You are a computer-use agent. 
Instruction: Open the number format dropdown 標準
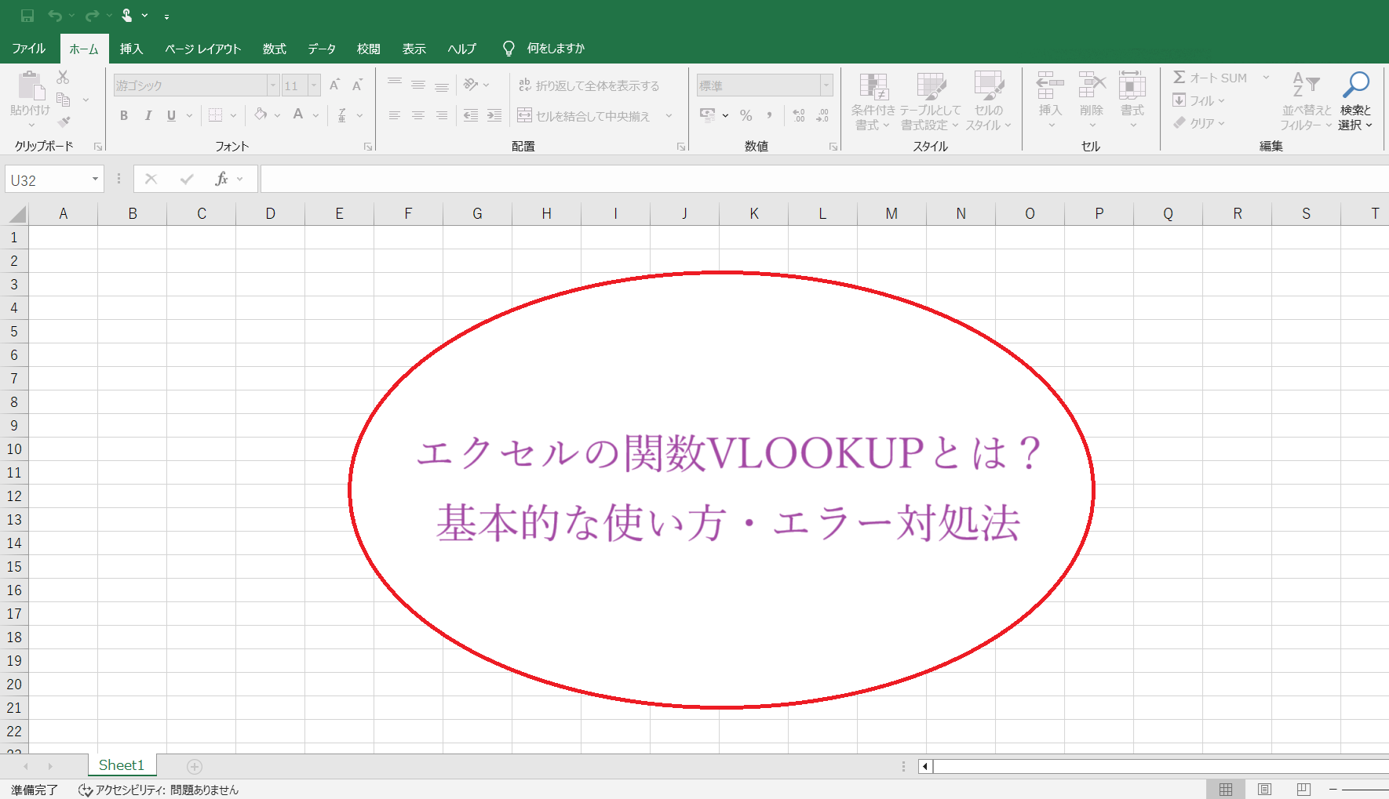(x=826, y=85)
